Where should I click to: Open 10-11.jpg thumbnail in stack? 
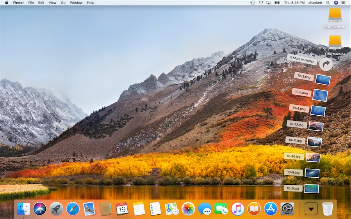(x=314, y=142)
